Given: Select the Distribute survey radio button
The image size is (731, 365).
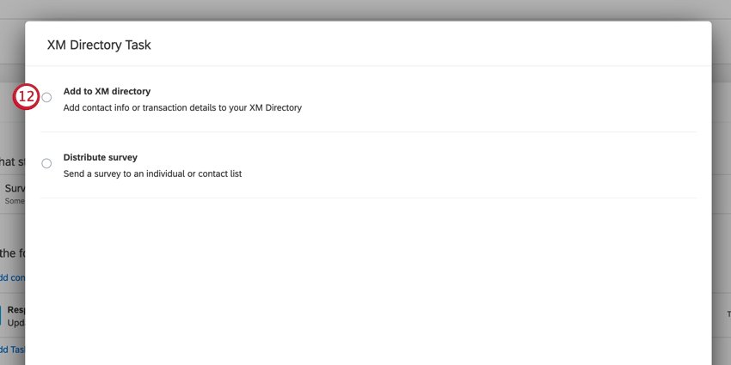Looking at the screenshot, I should (46, 163).
